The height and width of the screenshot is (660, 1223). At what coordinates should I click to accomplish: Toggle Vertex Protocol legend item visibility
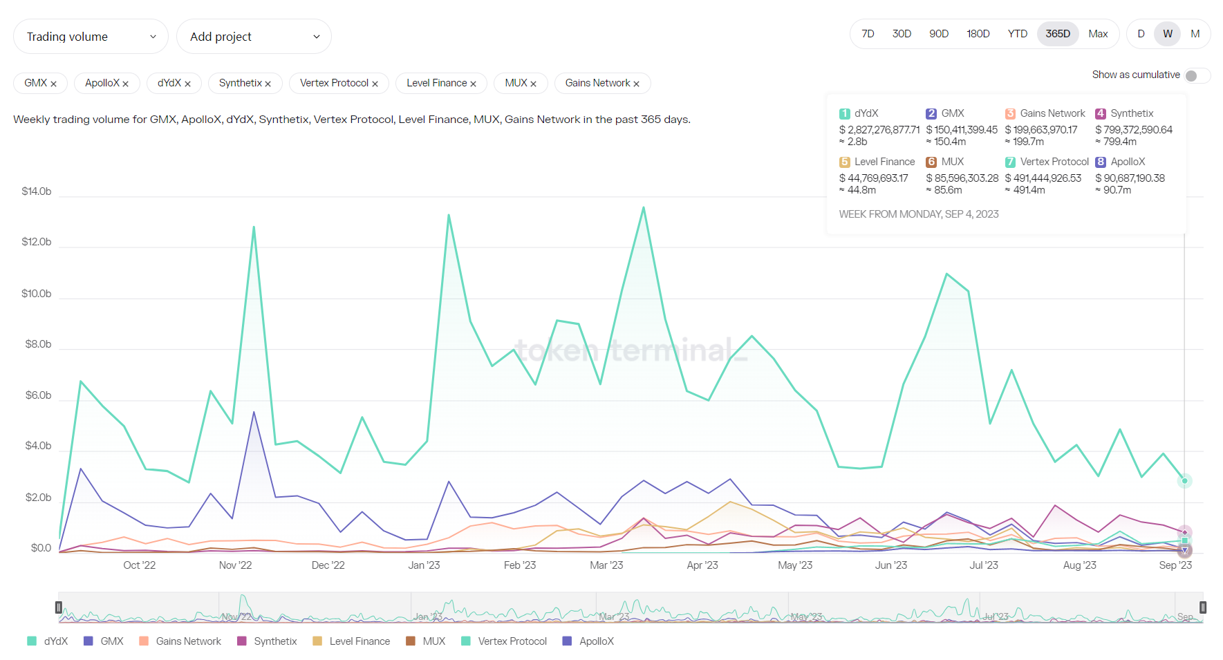coord(504,641)
